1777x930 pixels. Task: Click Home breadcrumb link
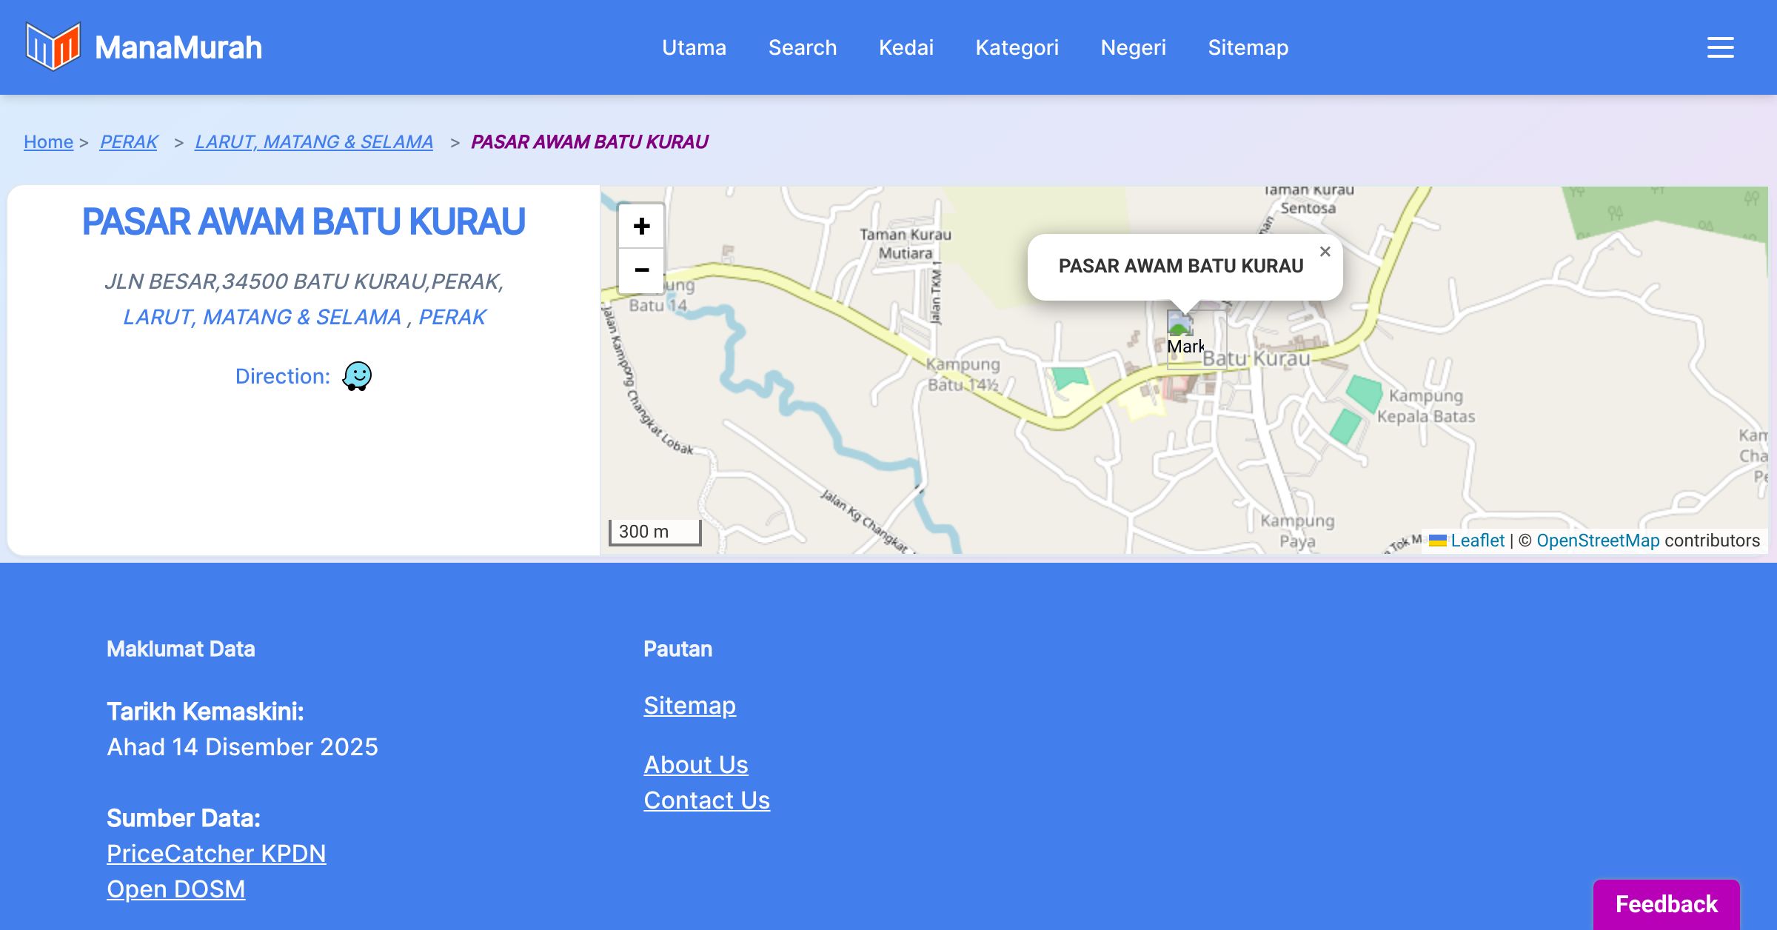pos(48,141)
